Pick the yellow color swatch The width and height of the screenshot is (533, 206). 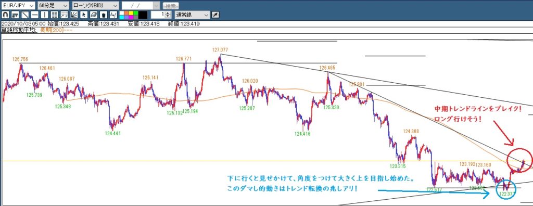[x=131, y=13]
